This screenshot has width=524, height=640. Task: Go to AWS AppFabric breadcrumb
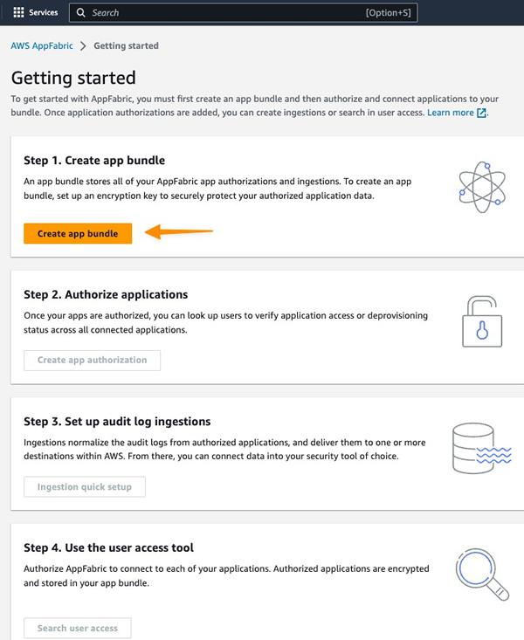pyautogui.click(x=42, y=46)
